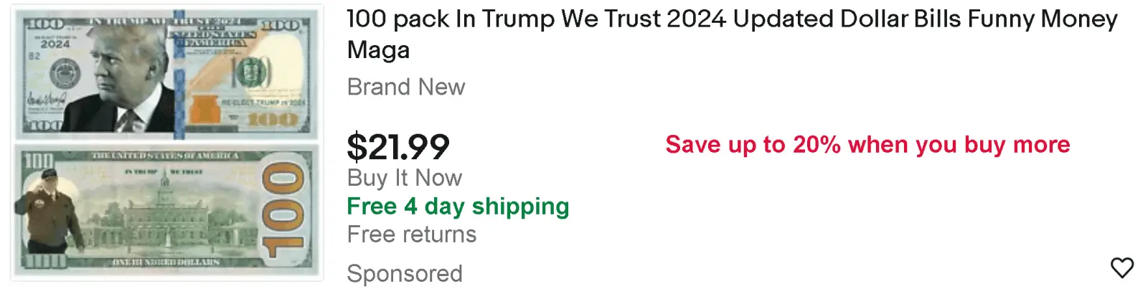
Task: Click the "Sponsored" label
Action: click(405, 273)
